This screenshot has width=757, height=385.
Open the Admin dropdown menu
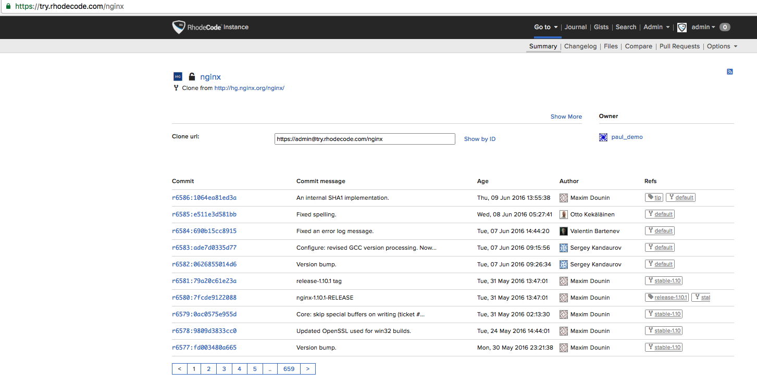click(x=656, y=27)
